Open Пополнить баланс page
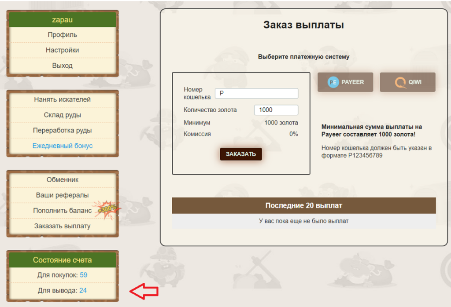The image size is (451, 307). [63, 211]
